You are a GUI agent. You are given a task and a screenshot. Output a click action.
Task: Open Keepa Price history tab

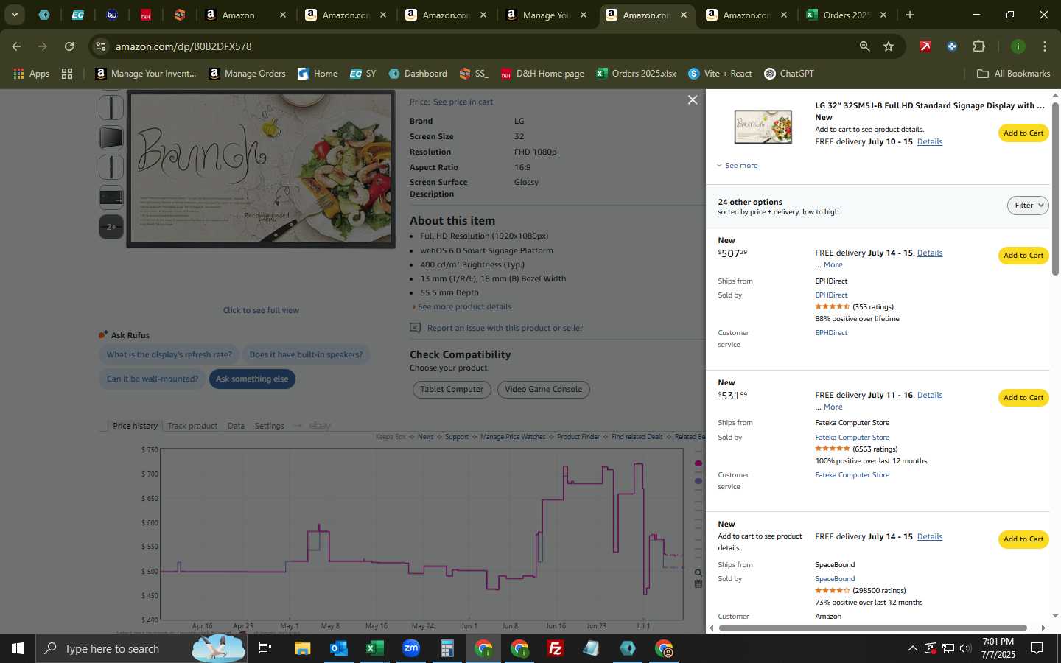point(135,426)
